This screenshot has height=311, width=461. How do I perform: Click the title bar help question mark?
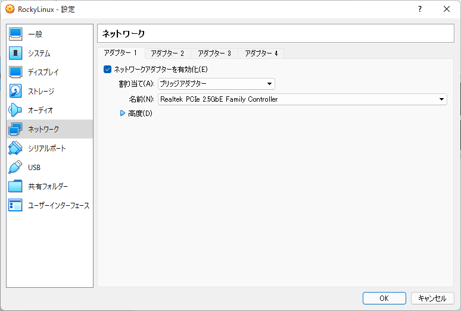[x=420, y=10]
